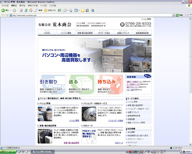Select the 産業廃棄物処理 navigation tab
The width and height of the screenshot is (192, 154).
142,32
